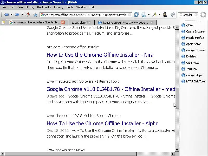Open the YouTube bookmark

189,69
